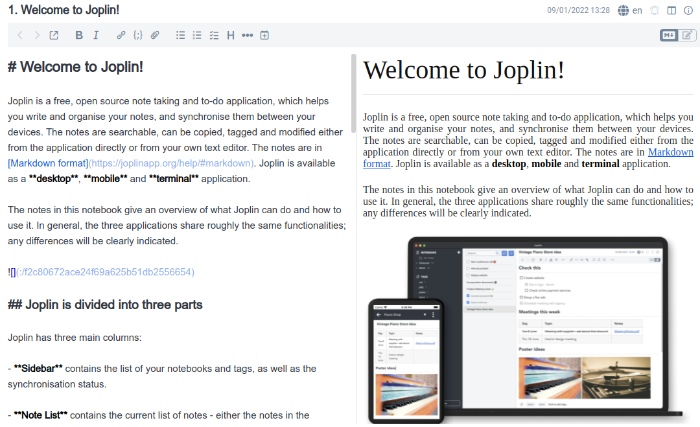Insert checkbox list
The width and height of the screenshot is (700, 427).
pos(214,35)
